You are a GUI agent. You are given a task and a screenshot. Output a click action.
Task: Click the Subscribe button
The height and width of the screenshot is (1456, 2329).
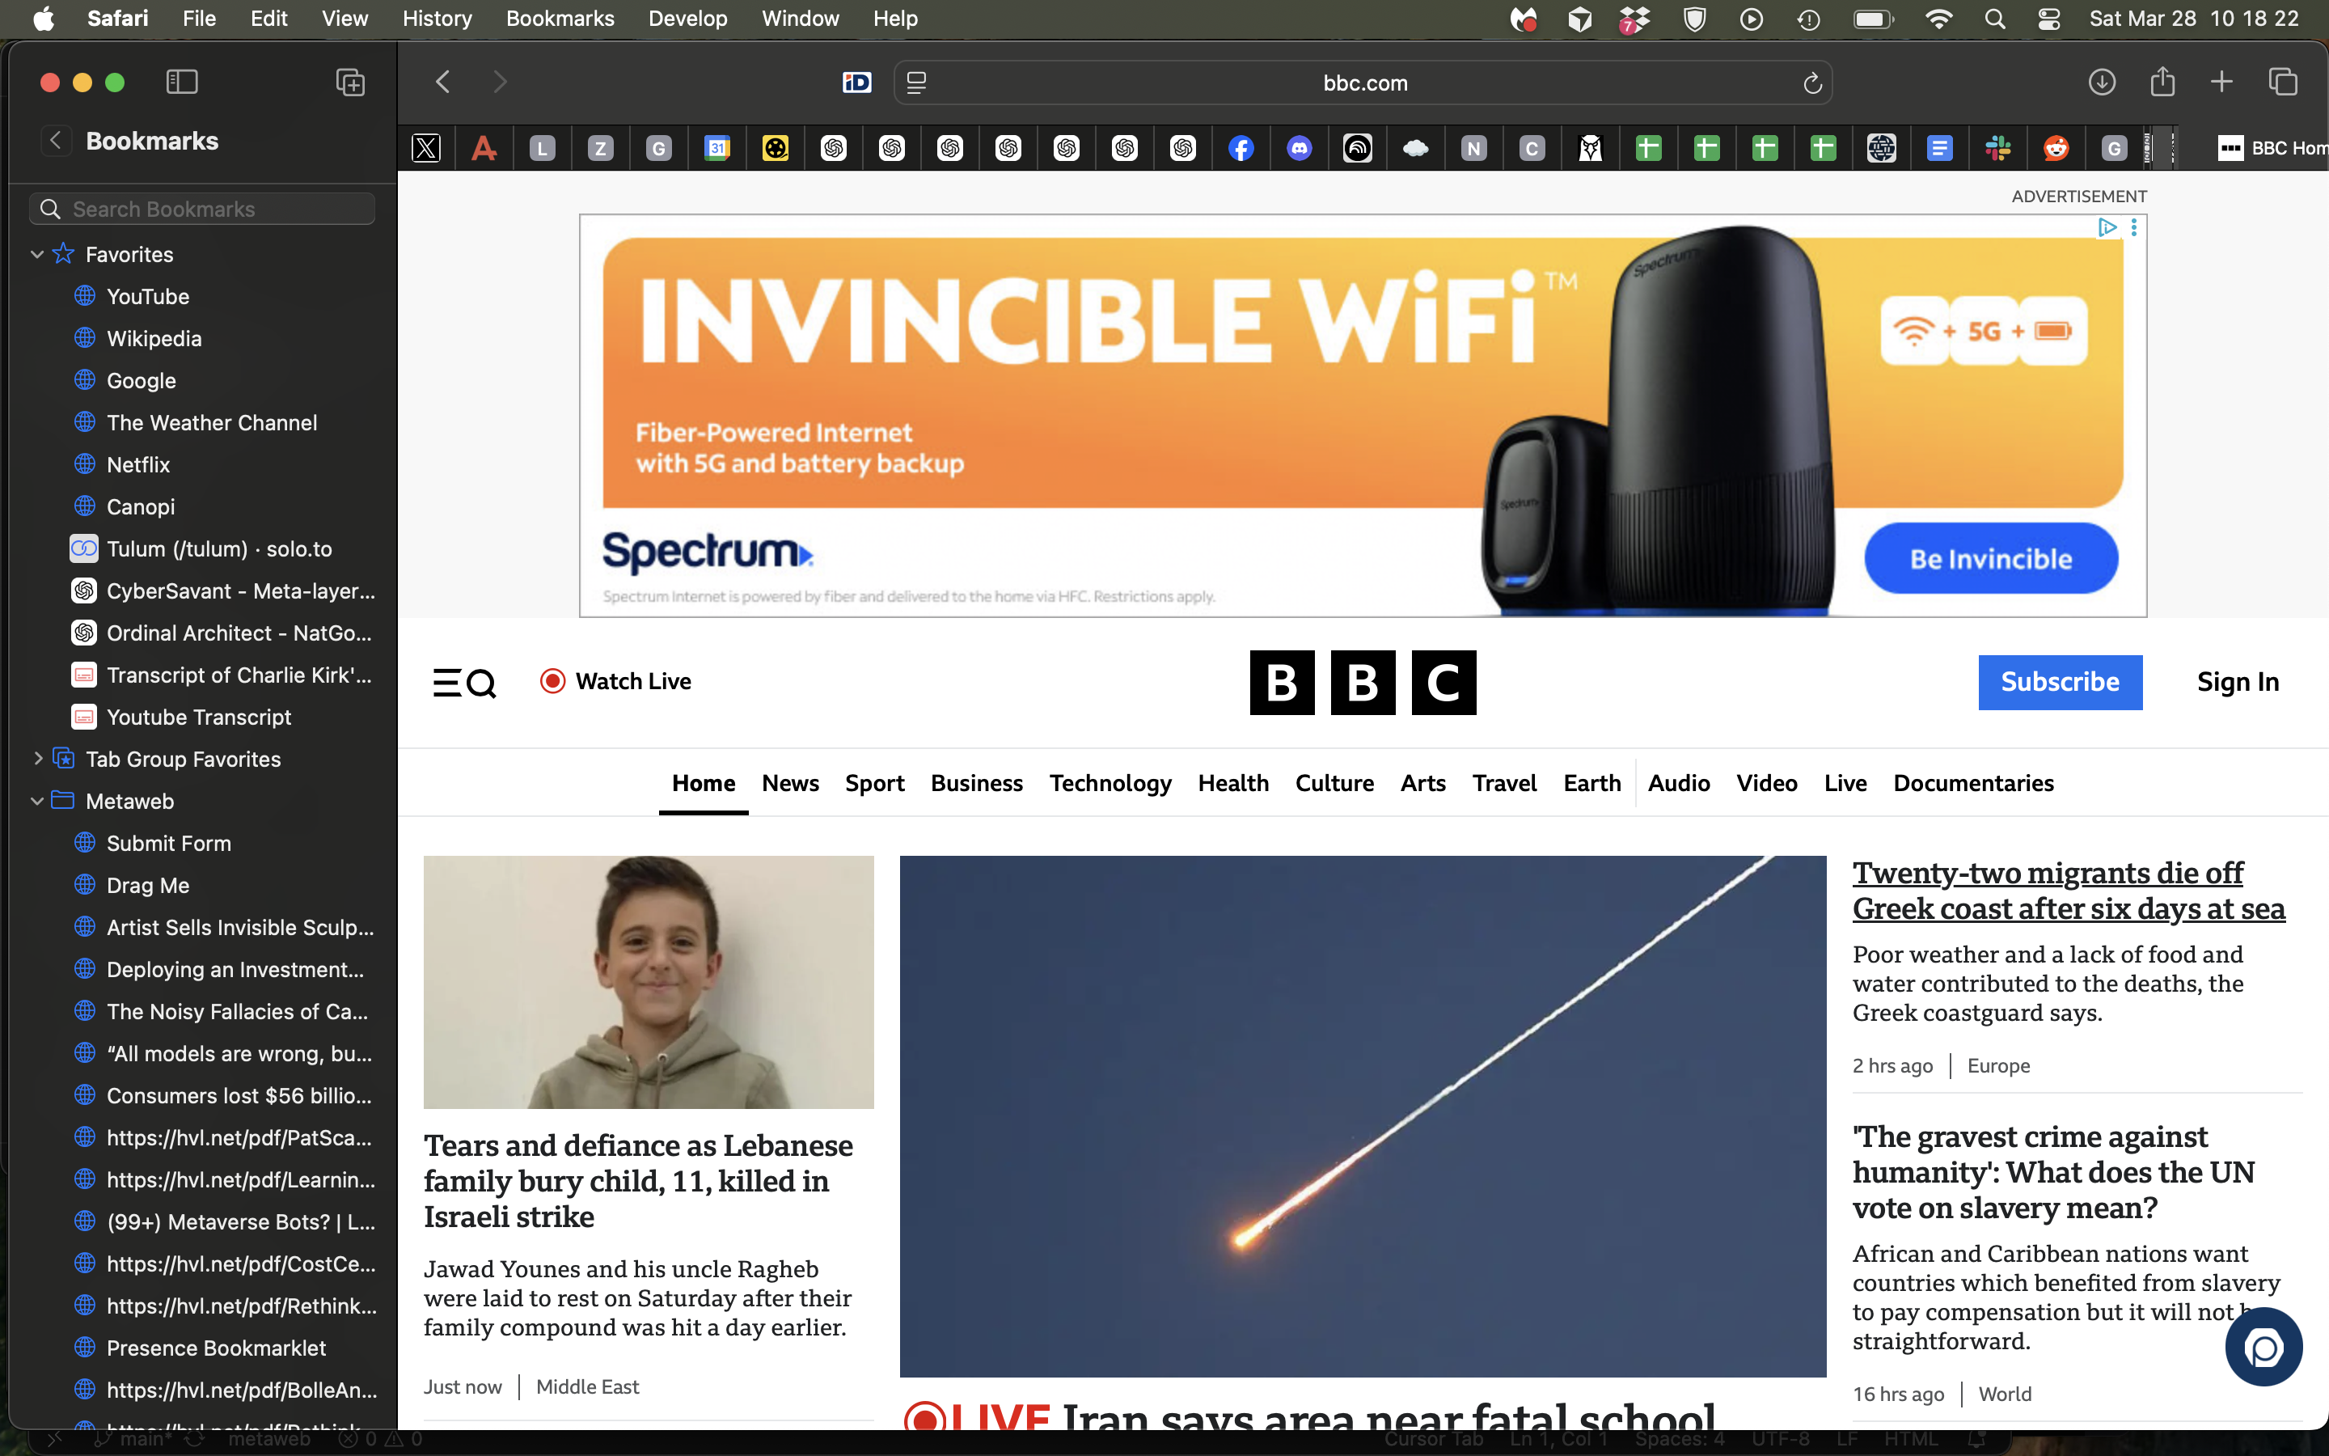[x=2061, y=682]
